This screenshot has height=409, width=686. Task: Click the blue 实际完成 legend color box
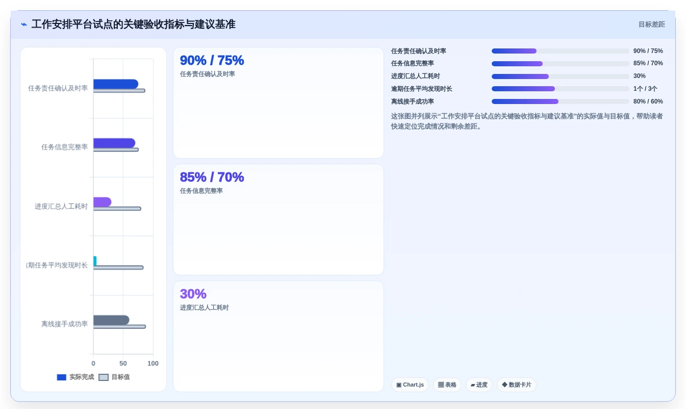[x=62, y=377]
